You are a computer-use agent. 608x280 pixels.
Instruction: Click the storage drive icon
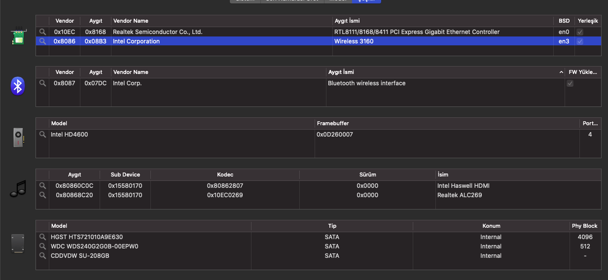(18, 245)
